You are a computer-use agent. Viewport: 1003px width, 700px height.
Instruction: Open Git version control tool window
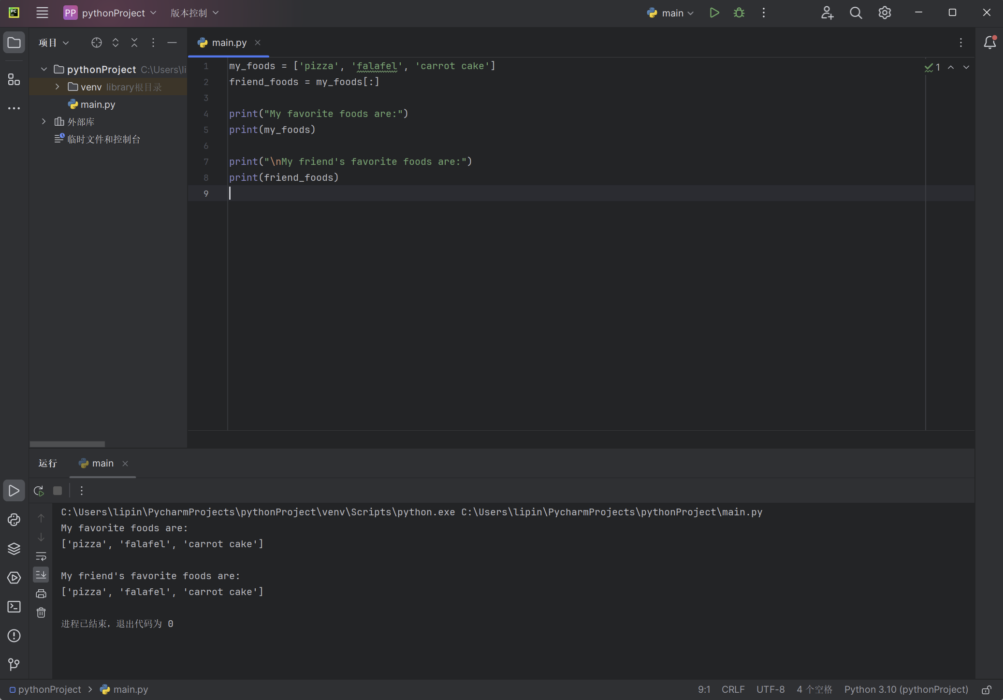14,665
